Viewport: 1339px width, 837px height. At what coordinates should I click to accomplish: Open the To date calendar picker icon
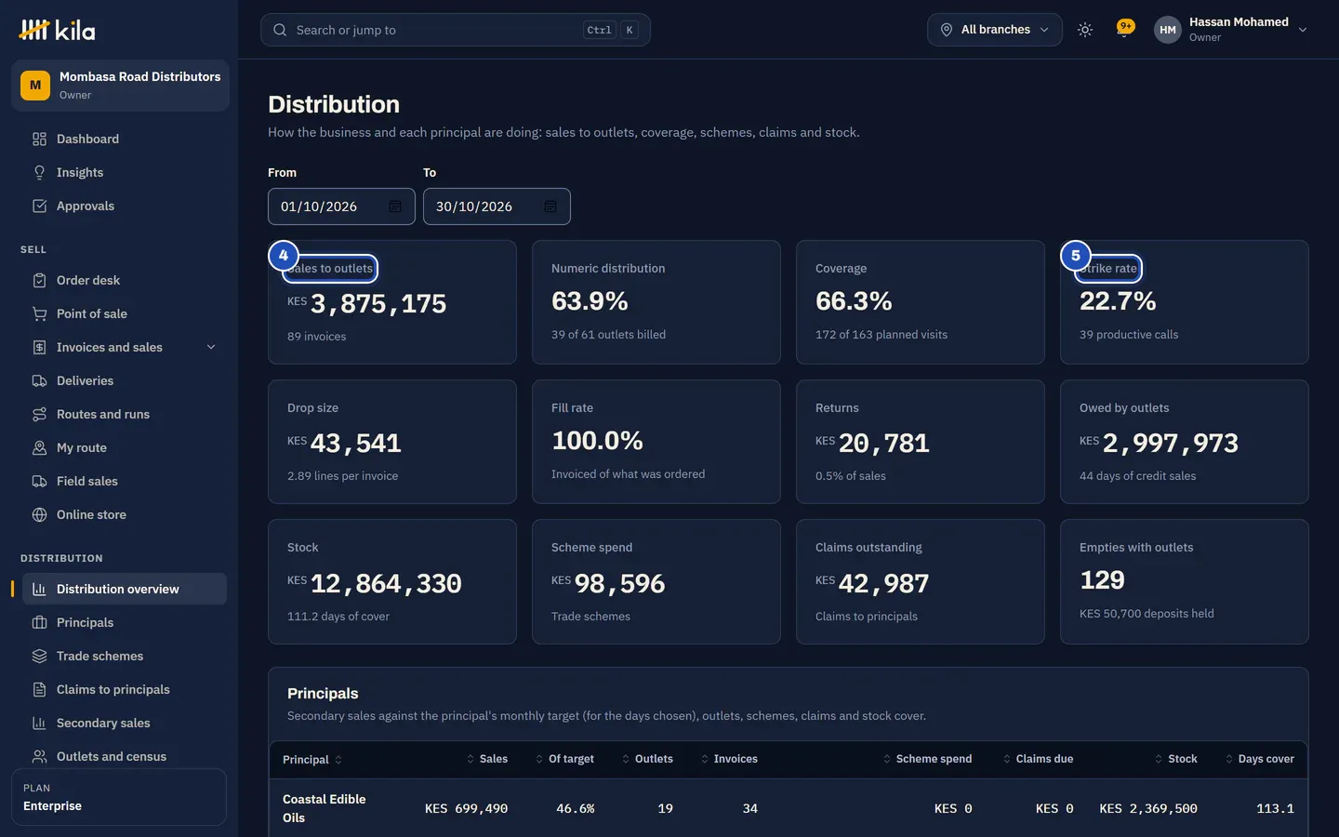point(550,206)
